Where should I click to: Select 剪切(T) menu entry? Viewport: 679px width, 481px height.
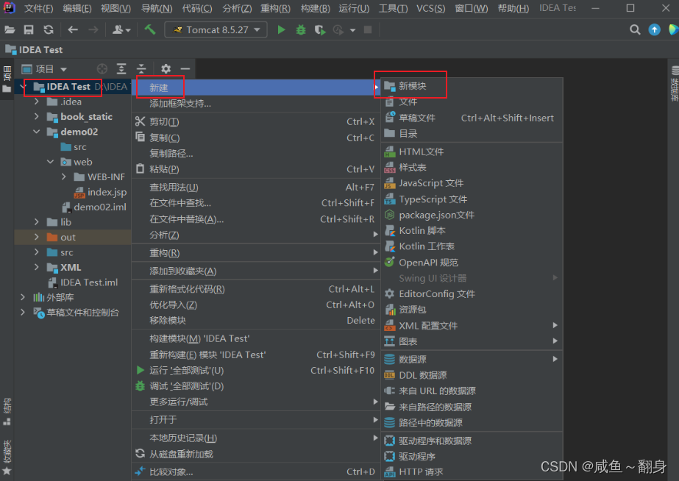pyautogui.click(x=256, y=121)
